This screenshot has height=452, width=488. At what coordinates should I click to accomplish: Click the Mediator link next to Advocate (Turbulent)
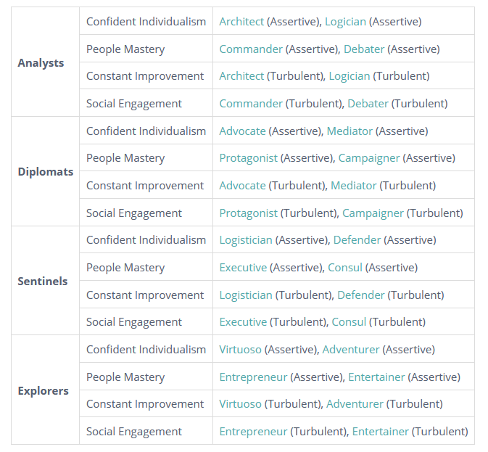[x=354, y=186]
